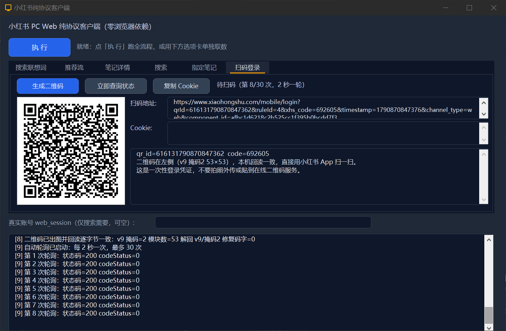The image size is (506, 331).
Task: Select the 笔记详情 tab
Action: coord(118,68)
